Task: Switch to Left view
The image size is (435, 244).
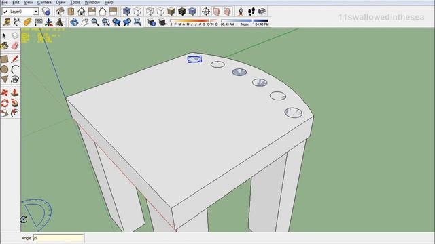Action: coord(114,12)
